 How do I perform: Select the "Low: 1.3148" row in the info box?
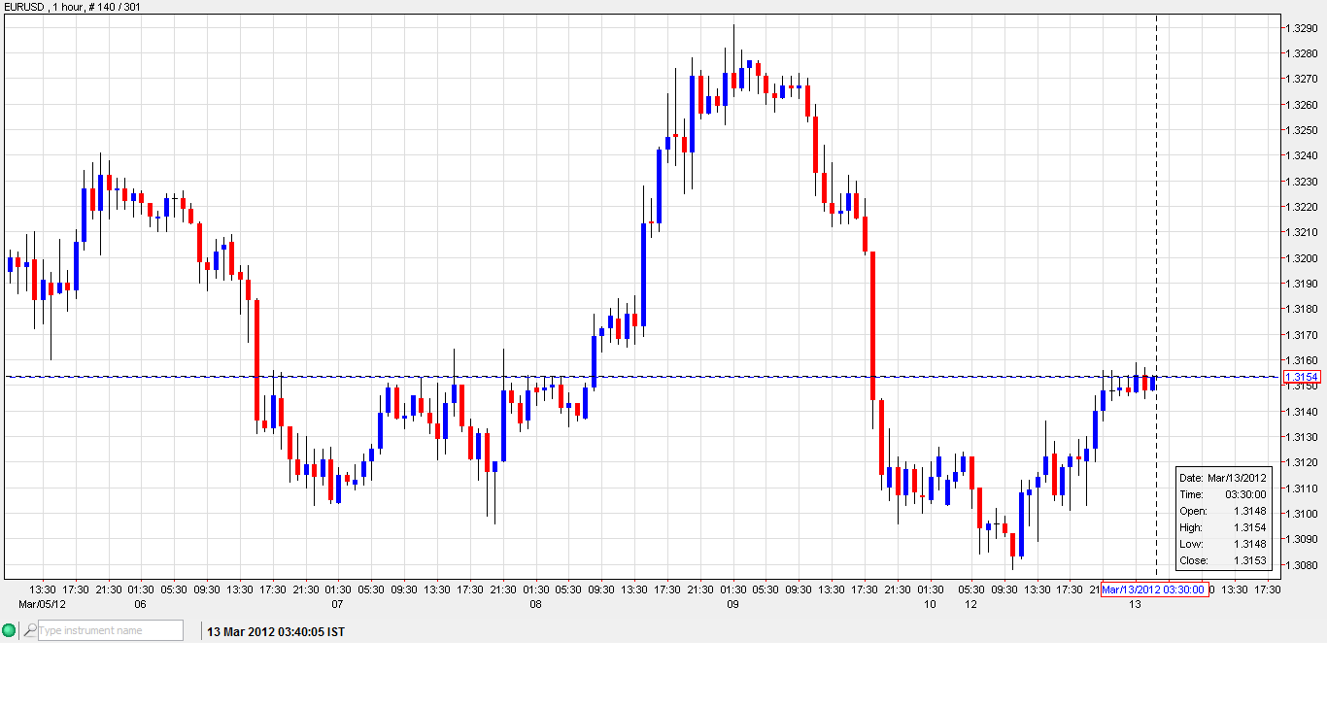click(1223, 544)
